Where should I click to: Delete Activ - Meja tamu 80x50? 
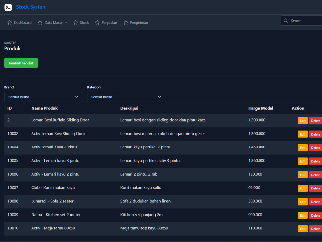coord(316,229)
